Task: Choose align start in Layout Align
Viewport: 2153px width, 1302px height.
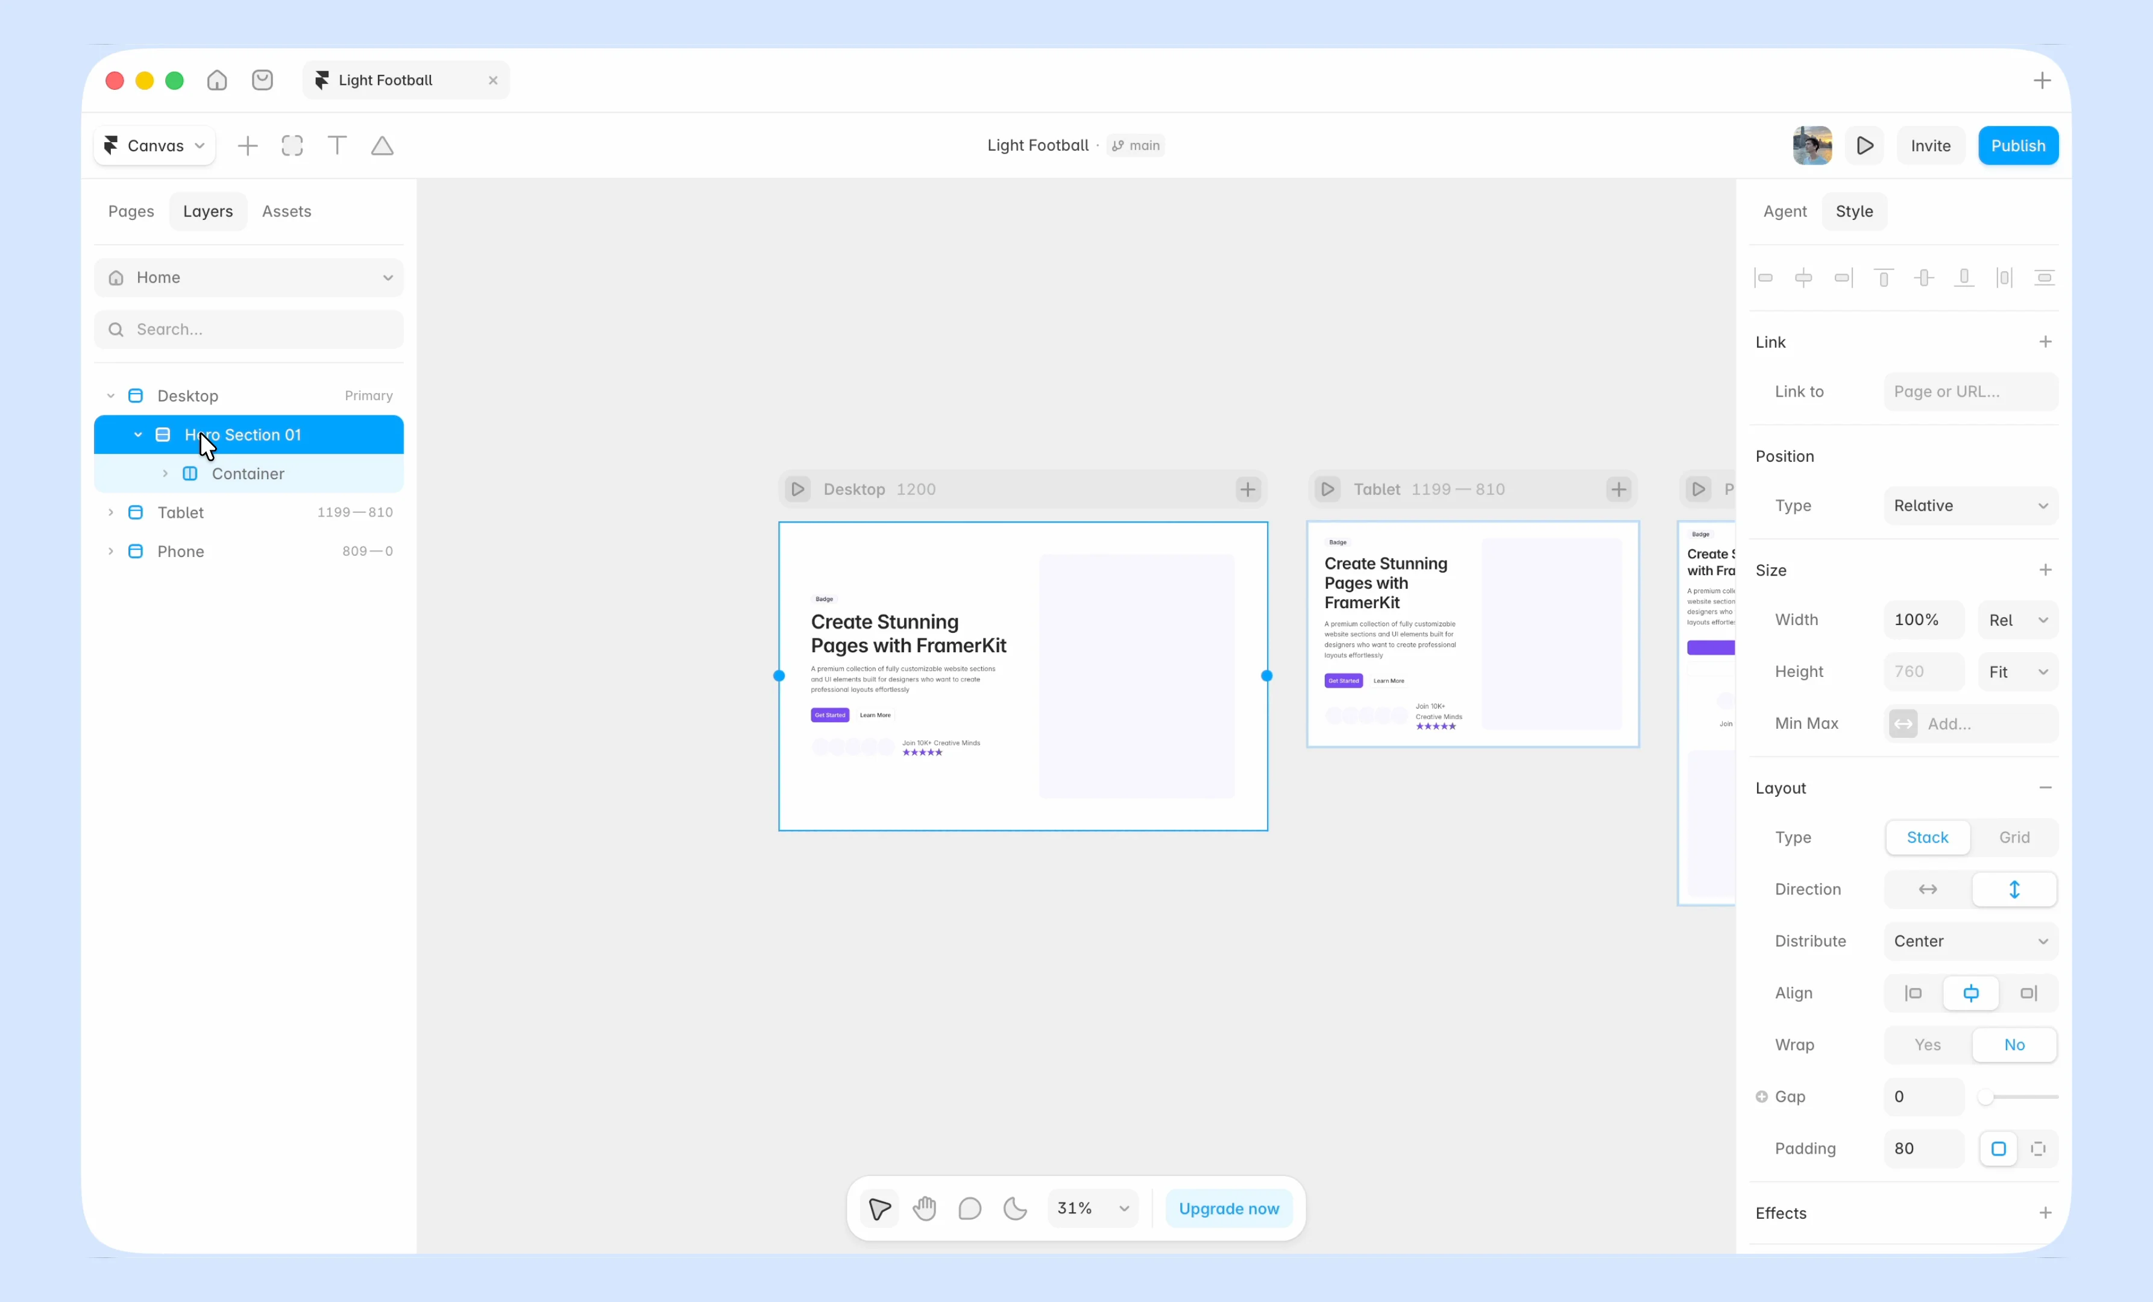Action: coord(1914,993)
